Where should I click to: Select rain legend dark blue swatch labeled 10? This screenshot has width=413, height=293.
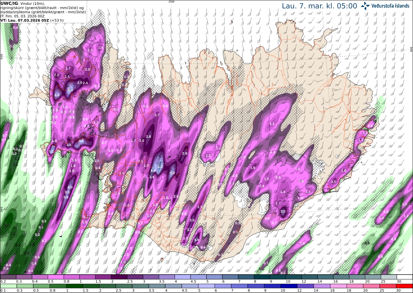coord(288,286)
